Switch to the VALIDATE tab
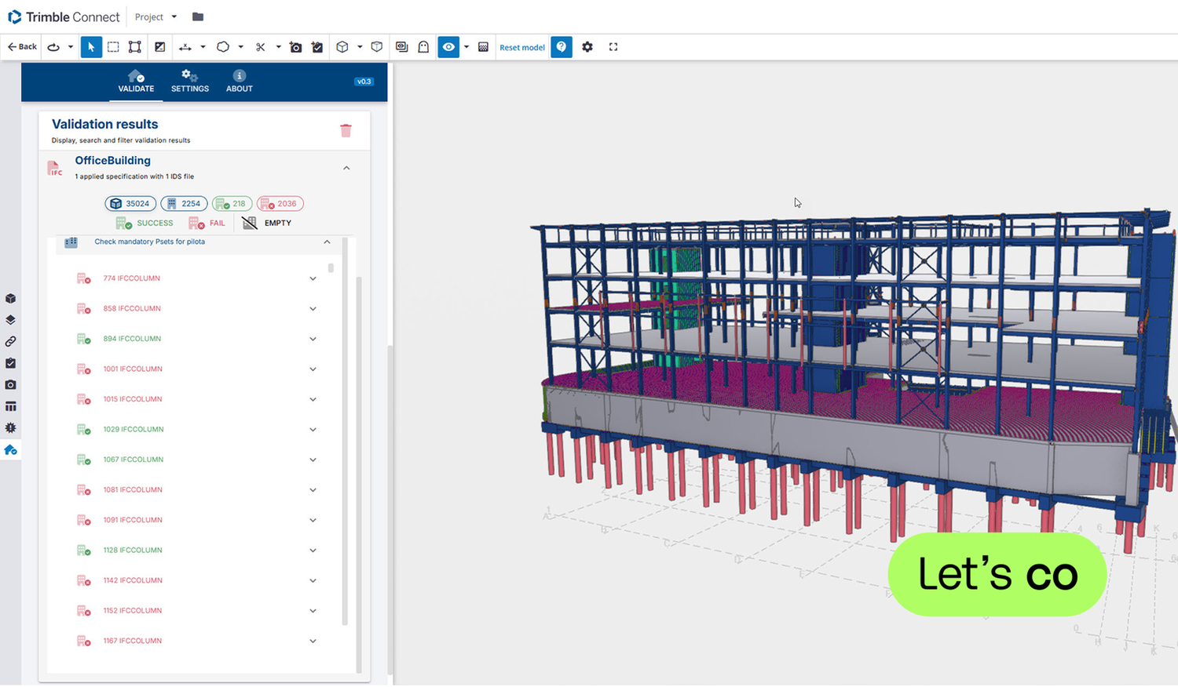The image size is (1178, 687). point(136,82)
